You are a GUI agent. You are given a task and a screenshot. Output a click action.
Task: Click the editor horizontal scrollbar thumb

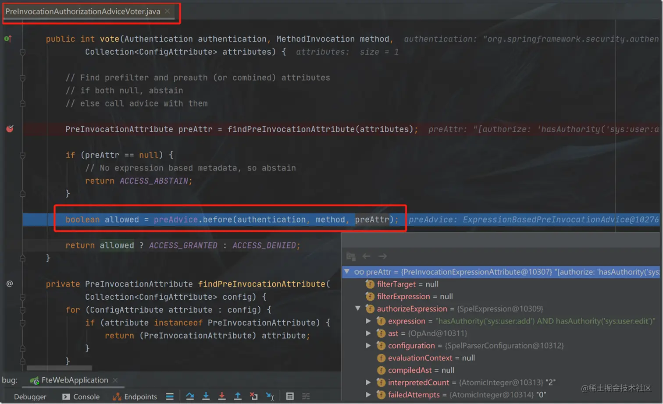(59, 368)
